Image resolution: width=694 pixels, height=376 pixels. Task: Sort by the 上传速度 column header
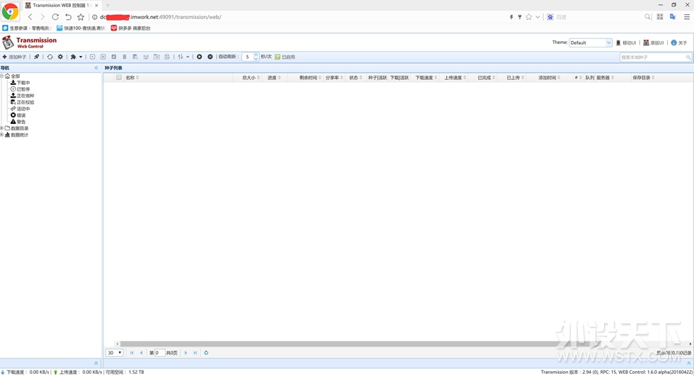click(x=455, y=78)
